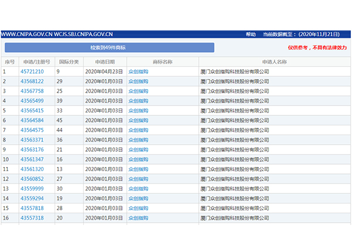Open record 43565499 details
Image resolution: width=352 pixels, height=249 pixels.
pyautogui.click(x=32, y=101)
